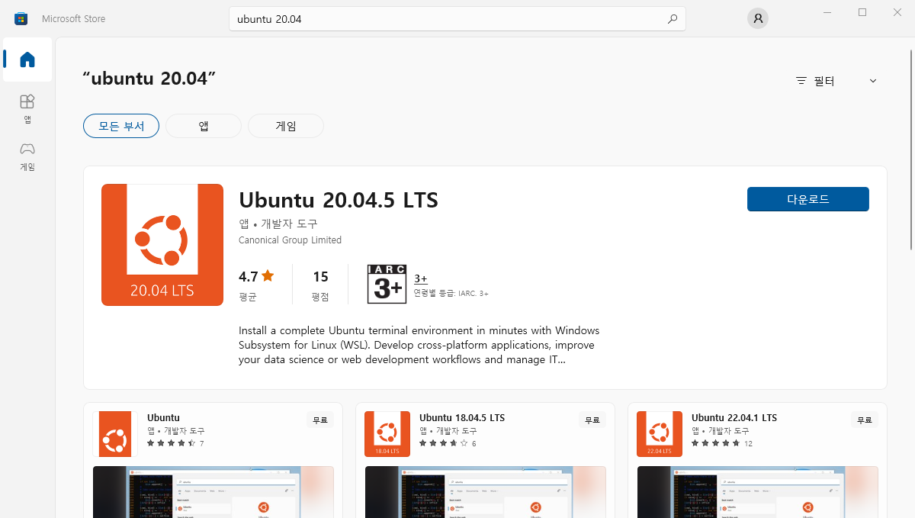The width and height of the screenshot is (915, 518).
Task: Click the Ubuntu card orange icon
Action: (x=115, y=434)
